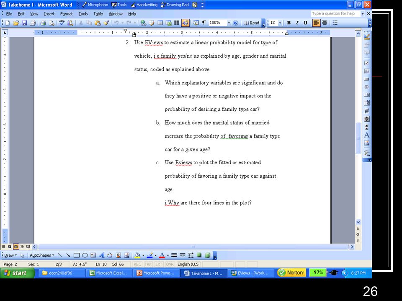The height and width of the screenshot is (301, 402).
Task: Click the Read layout button
Action: [252, 23]
